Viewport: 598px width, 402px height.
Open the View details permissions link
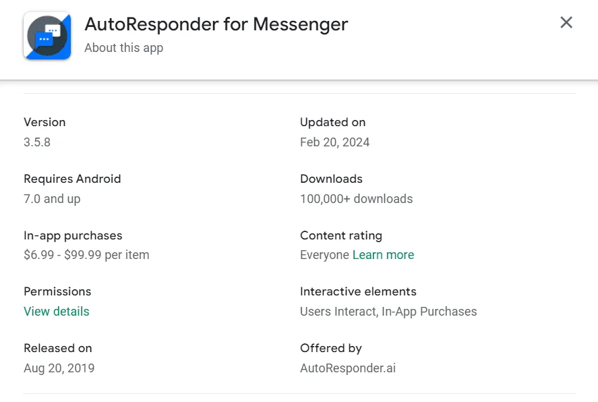(57, 311)
